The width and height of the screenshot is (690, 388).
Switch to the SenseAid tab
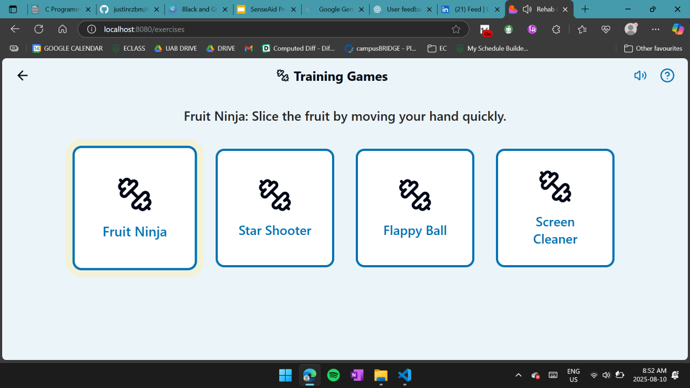(x=267, y=9)
